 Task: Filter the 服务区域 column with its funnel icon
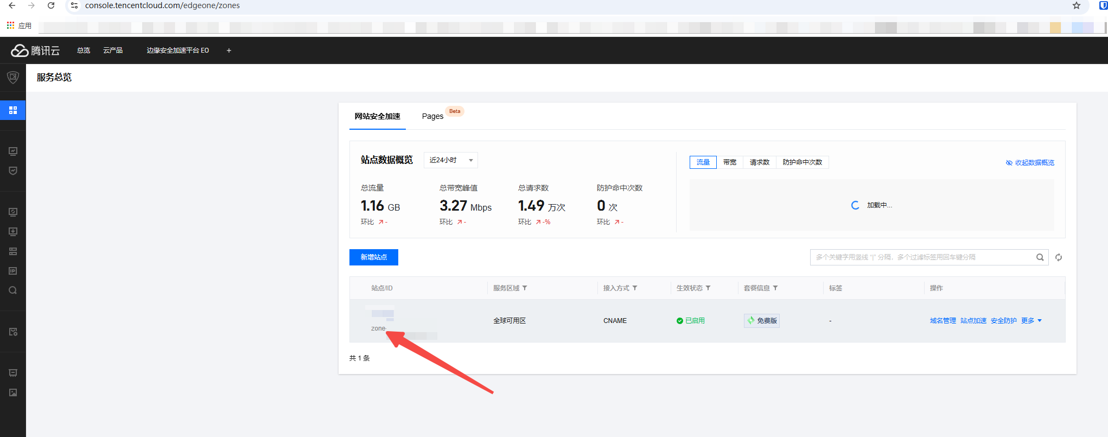click(525, 288)
